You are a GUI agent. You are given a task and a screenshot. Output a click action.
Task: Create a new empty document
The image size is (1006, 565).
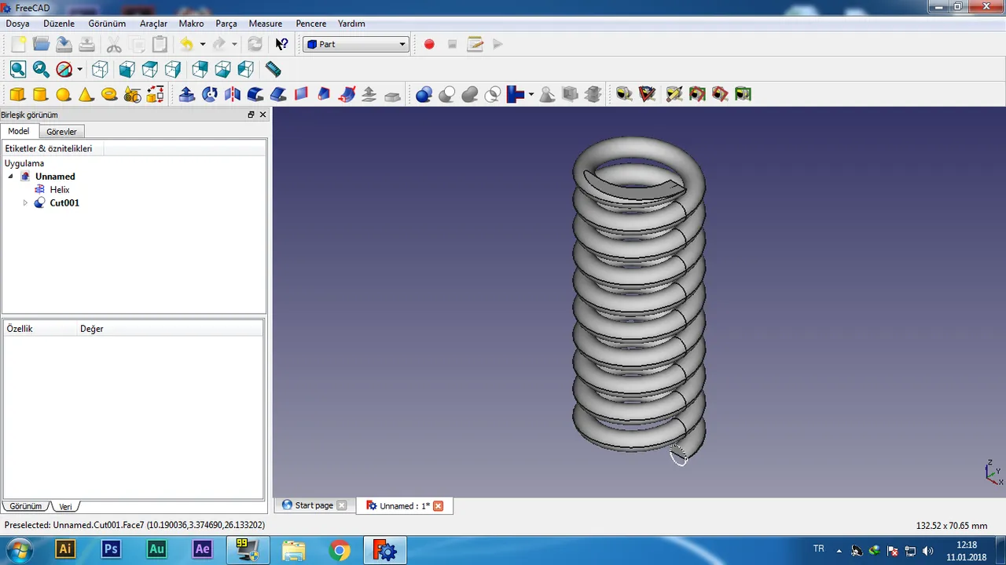click(18, 44)
